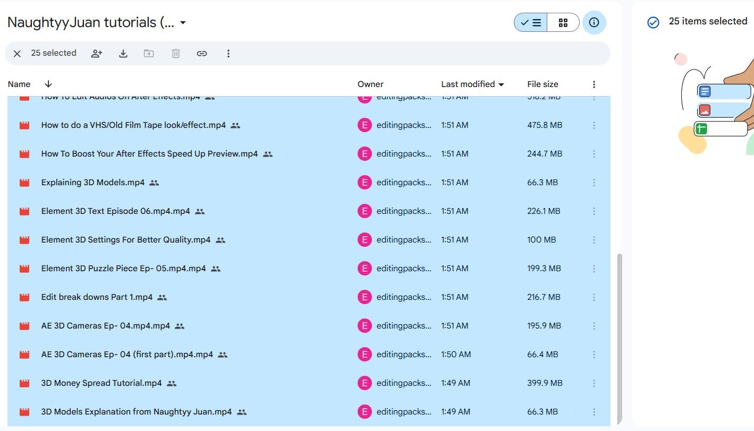Click the trash icon in selection toolbar
Viewport: 754px width, 431px height.
176,54
